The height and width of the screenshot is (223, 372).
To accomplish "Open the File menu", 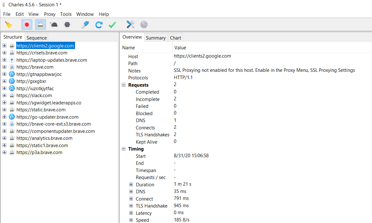I will click(7, 14).
